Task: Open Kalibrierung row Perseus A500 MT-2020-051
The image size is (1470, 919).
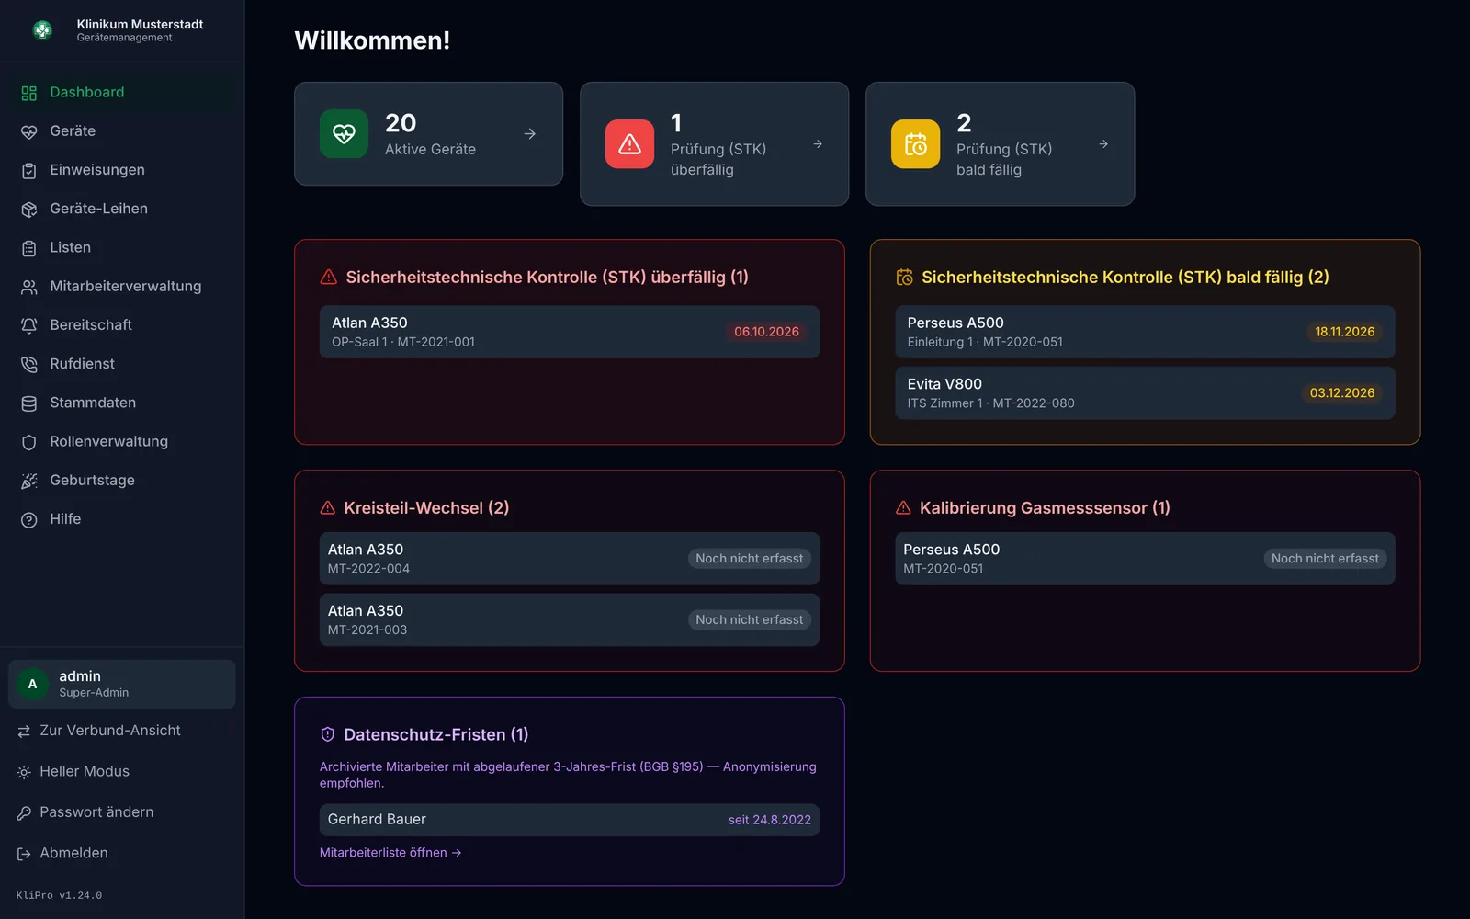Action: click(x=1145, y=559)
